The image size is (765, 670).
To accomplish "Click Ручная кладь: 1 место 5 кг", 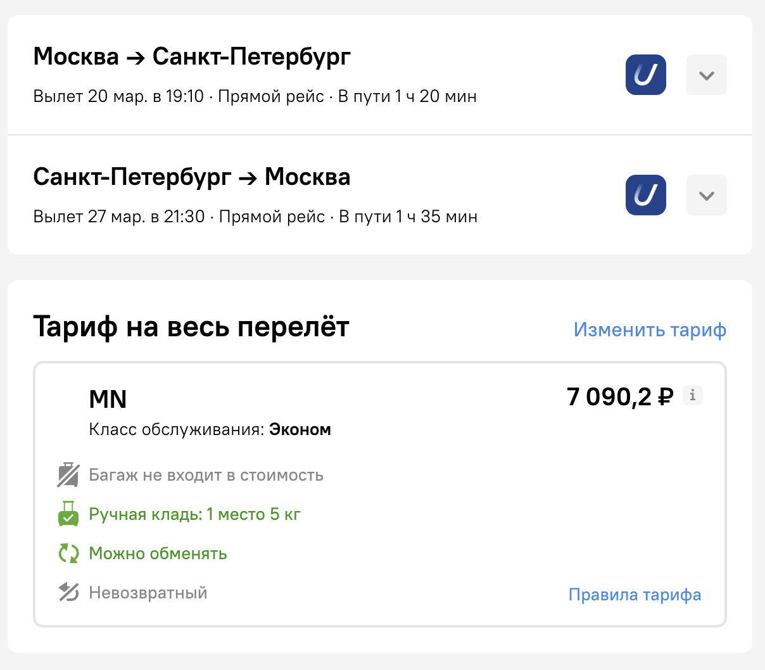I will coord(194,514).
